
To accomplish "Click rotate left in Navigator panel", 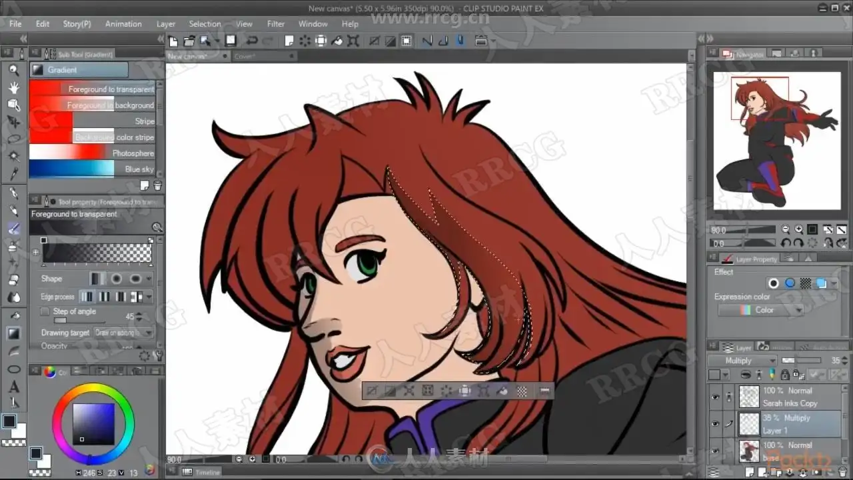I will [786, 244].
